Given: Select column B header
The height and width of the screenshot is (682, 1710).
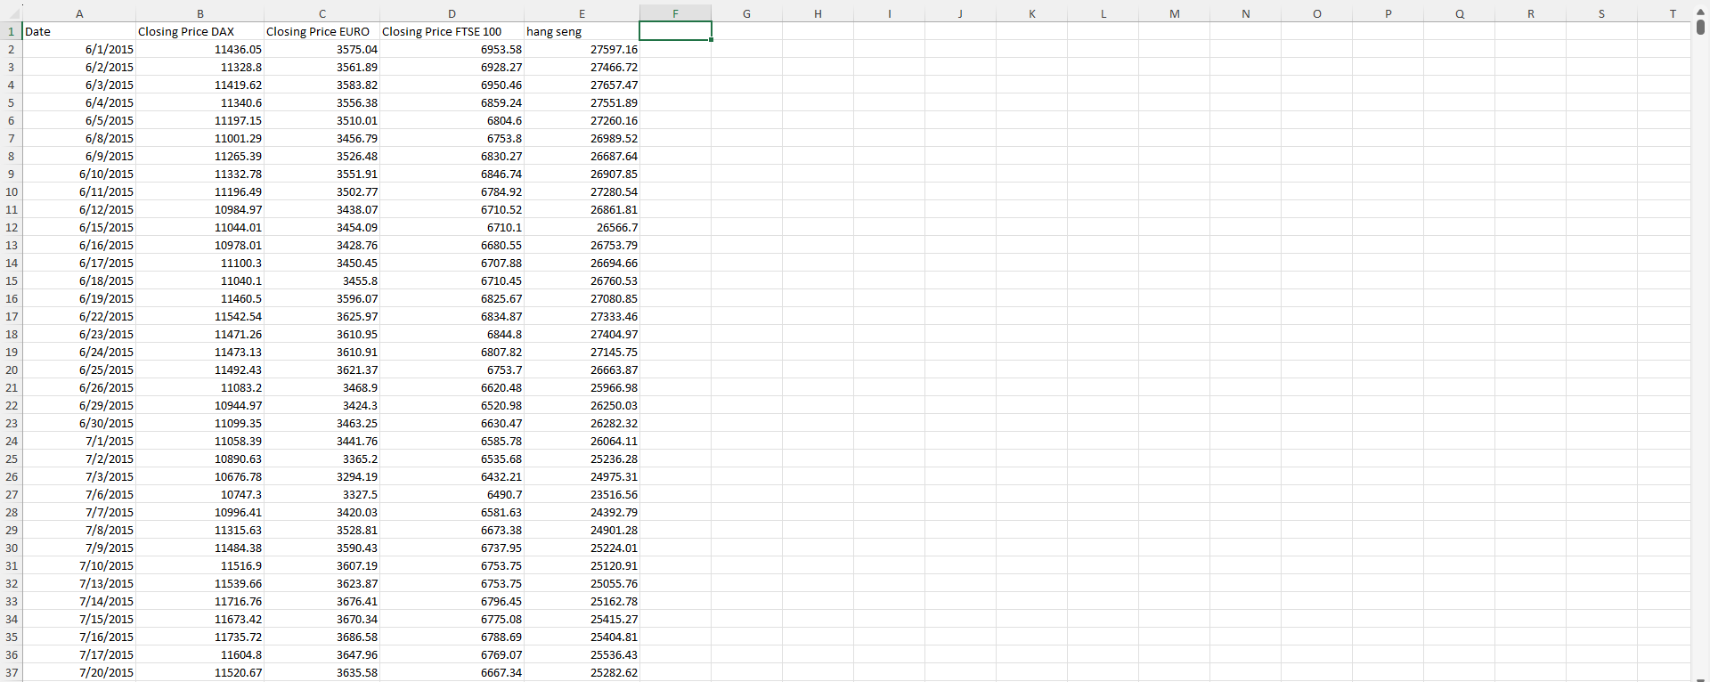Looking at the screenshot, I should tap(199, 13).
